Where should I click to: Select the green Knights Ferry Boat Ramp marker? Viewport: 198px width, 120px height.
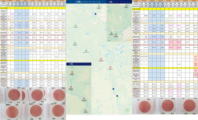pyautogui.click(x=75, y=43)
